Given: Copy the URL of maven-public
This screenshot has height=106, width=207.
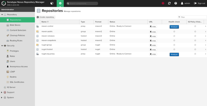Looking at the screenshot, I should tap(153, 31).
